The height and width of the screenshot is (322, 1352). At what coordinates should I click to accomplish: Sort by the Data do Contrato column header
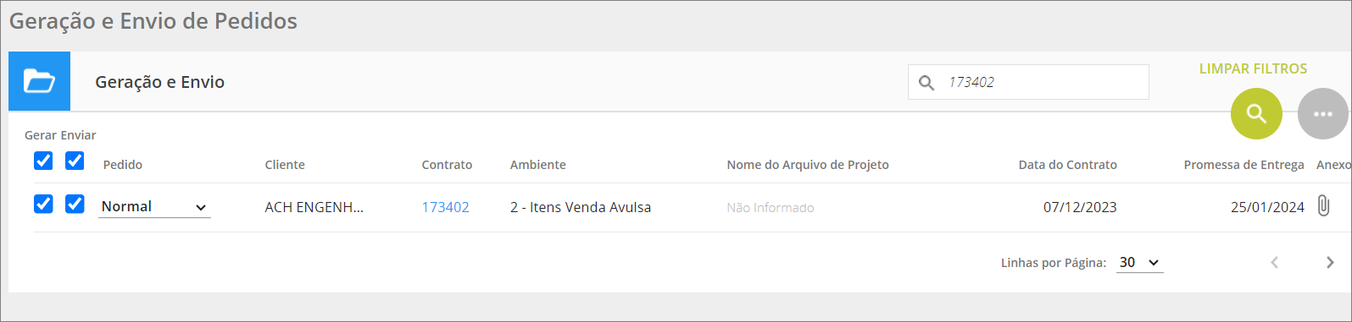1067,165
